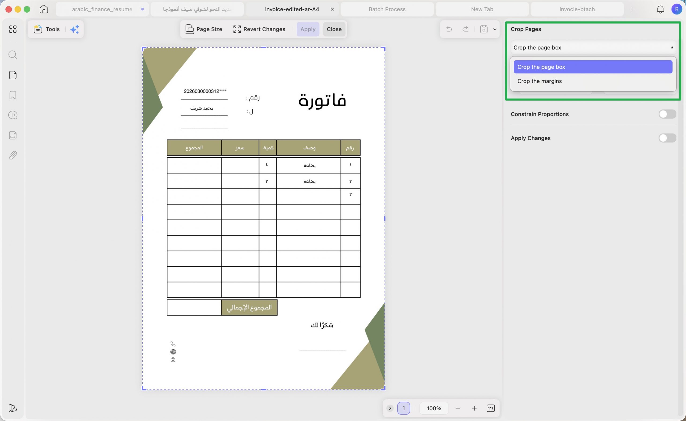Click the Apply button
This screenshot has width=686, height=421.
[308, 29]
